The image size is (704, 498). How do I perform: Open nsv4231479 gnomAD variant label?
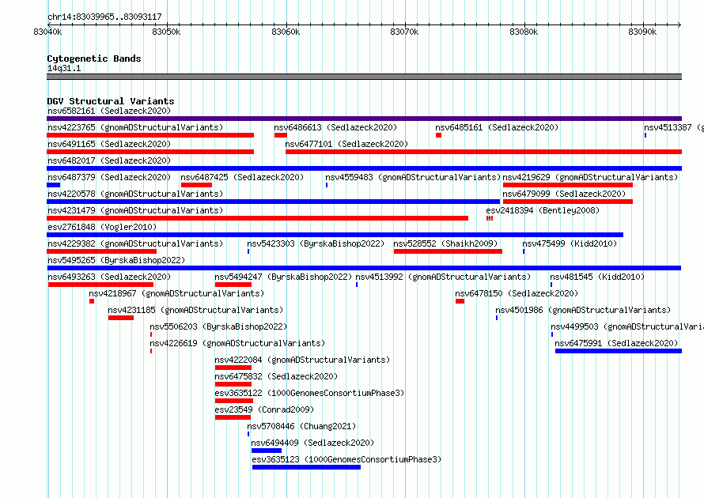click(x=135, y=210)
